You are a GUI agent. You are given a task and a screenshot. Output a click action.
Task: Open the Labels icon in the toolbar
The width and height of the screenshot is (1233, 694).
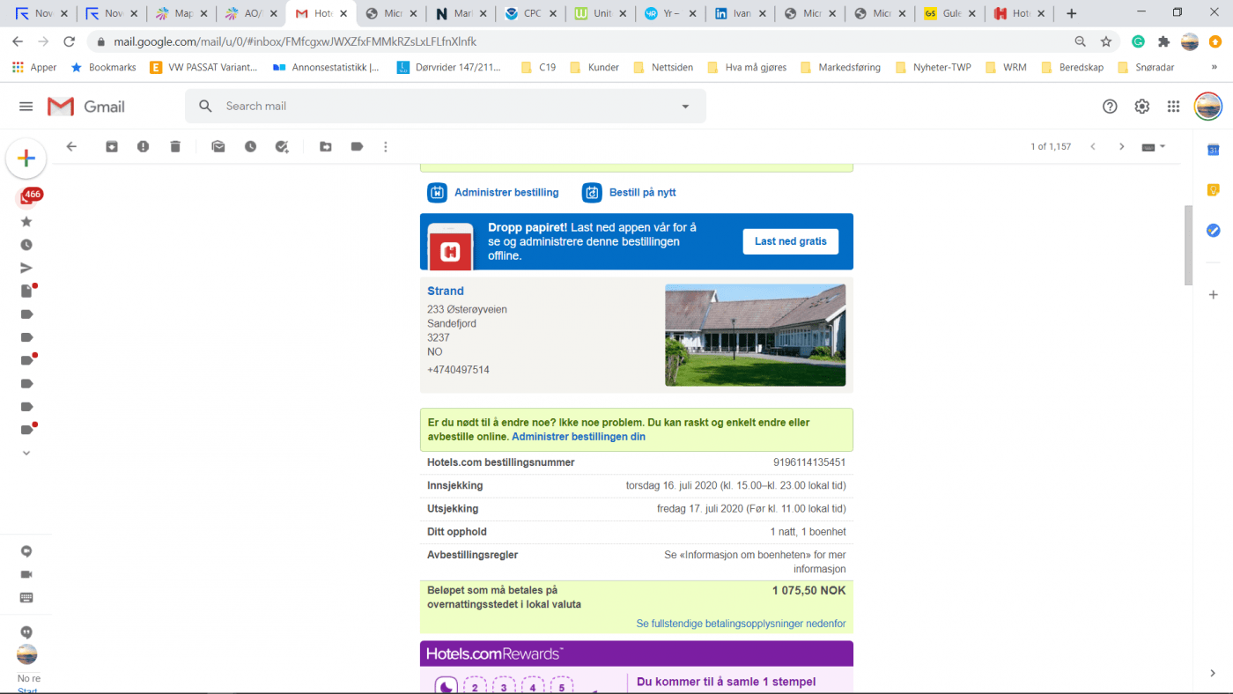point(357,147)
